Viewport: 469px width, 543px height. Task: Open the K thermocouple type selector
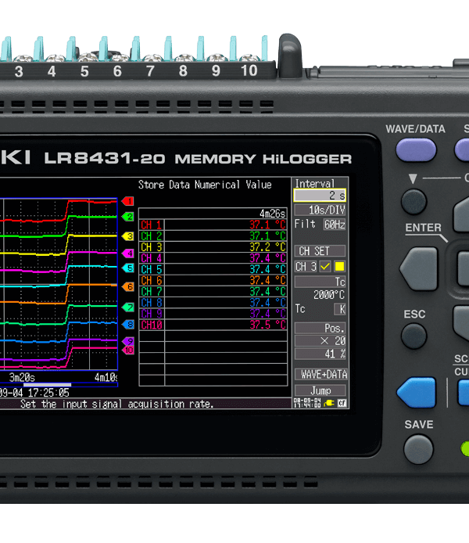coord(340,309)
